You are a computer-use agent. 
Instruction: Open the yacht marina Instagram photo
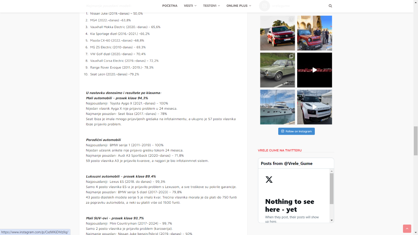277,107
